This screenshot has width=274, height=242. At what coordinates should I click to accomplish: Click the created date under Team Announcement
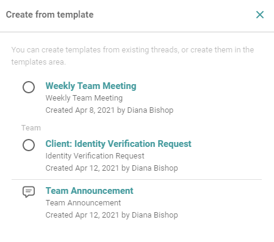pos(112,215)
